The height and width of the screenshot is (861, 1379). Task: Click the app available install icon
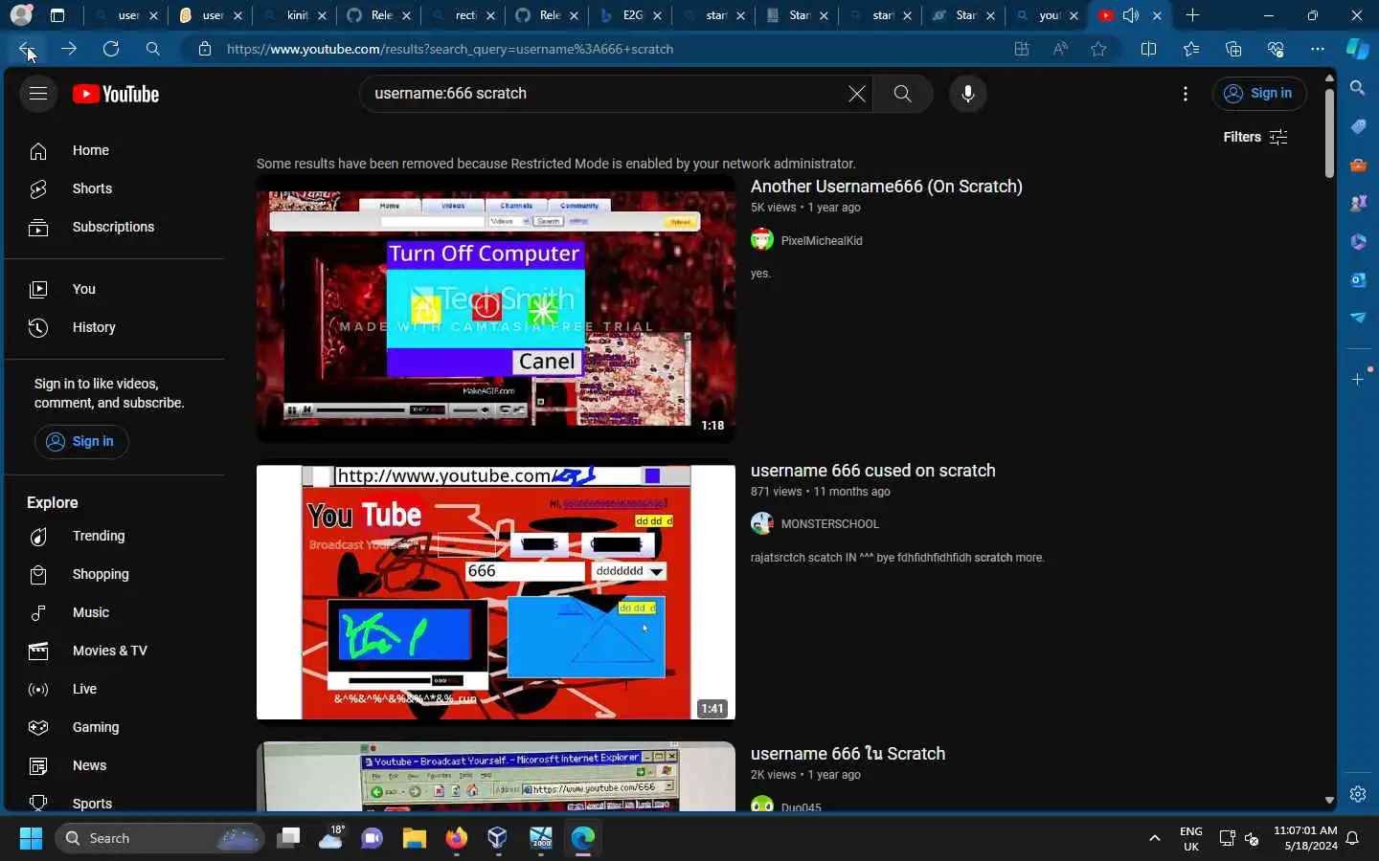click(x=1022, y=49)
